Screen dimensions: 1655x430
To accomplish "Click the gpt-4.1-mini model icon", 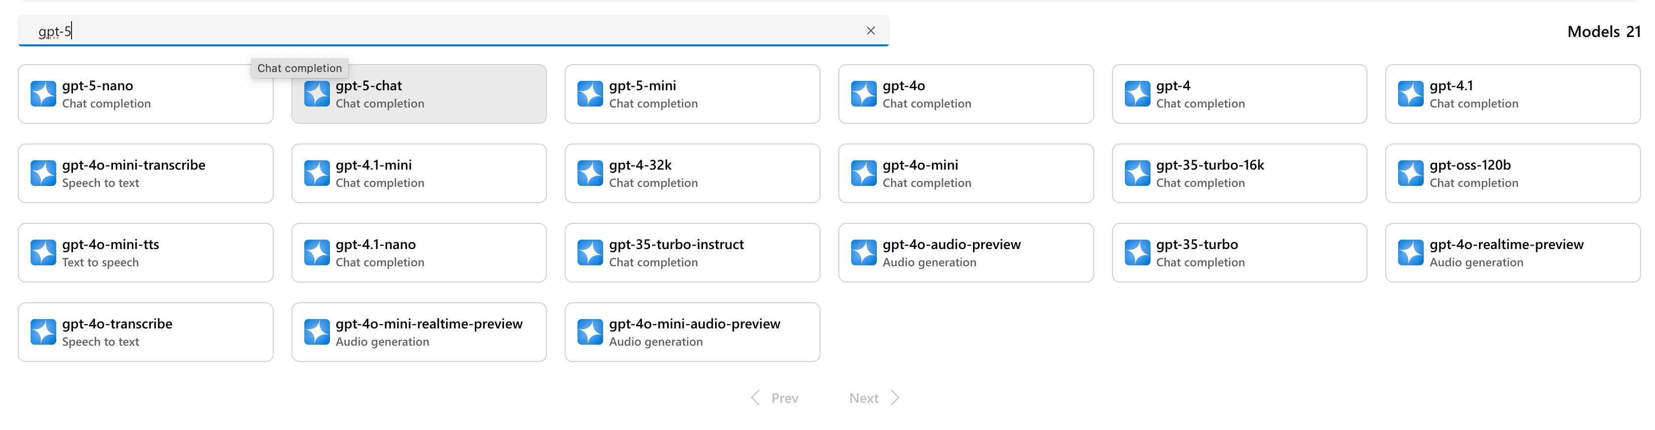I will (x=317, y=174).
